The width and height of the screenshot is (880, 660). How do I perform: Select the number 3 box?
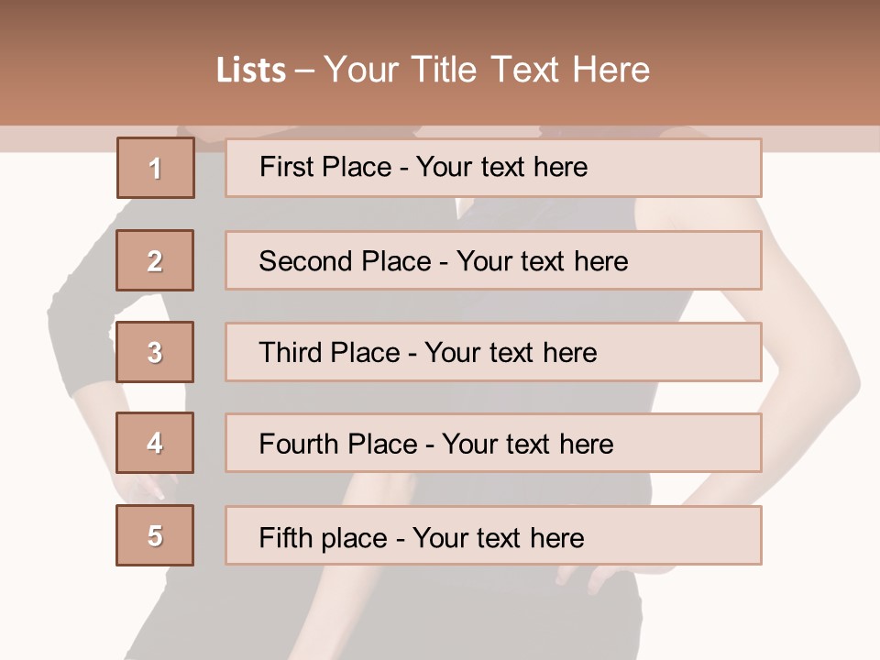pyautogui.click(x=155, y=352)
